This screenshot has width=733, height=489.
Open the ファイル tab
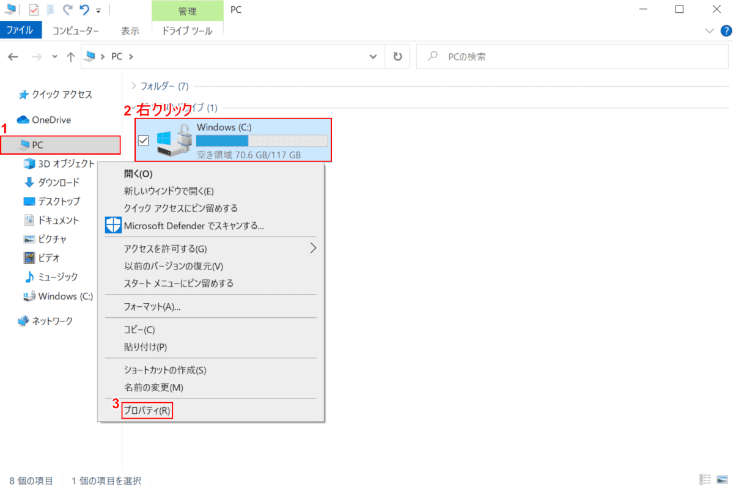20,31
